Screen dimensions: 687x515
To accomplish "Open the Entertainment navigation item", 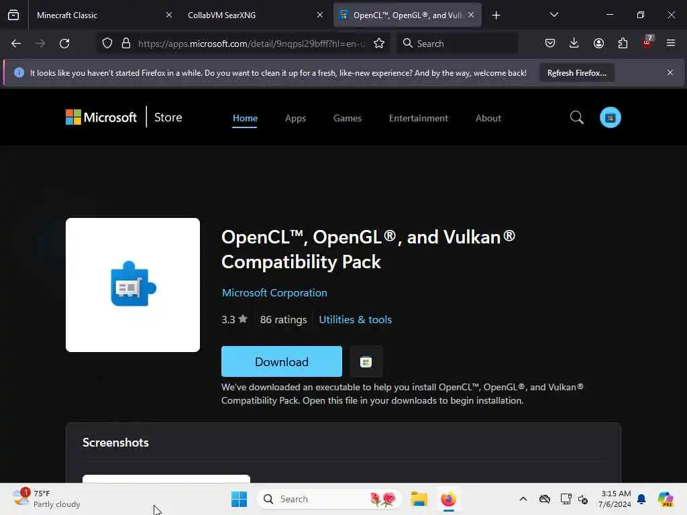I will point(419,118).
